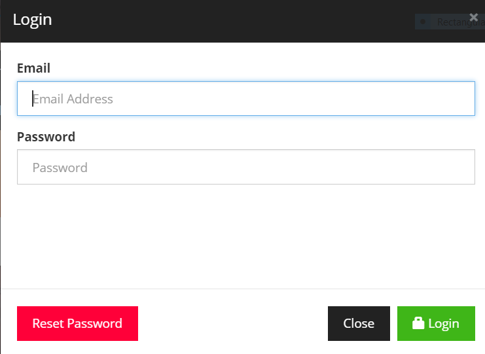Screen dimensions: 485x354
Task: Click the Email field label
Action: click(33, 68)
